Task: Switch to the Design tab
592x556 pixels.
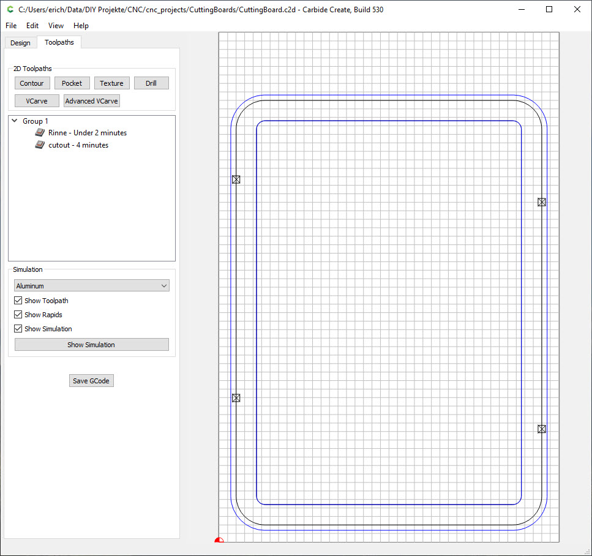Action: coord(20,43)
